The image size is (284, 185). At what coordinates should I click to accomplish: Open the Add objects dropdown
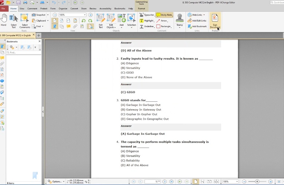click(122, 27)
